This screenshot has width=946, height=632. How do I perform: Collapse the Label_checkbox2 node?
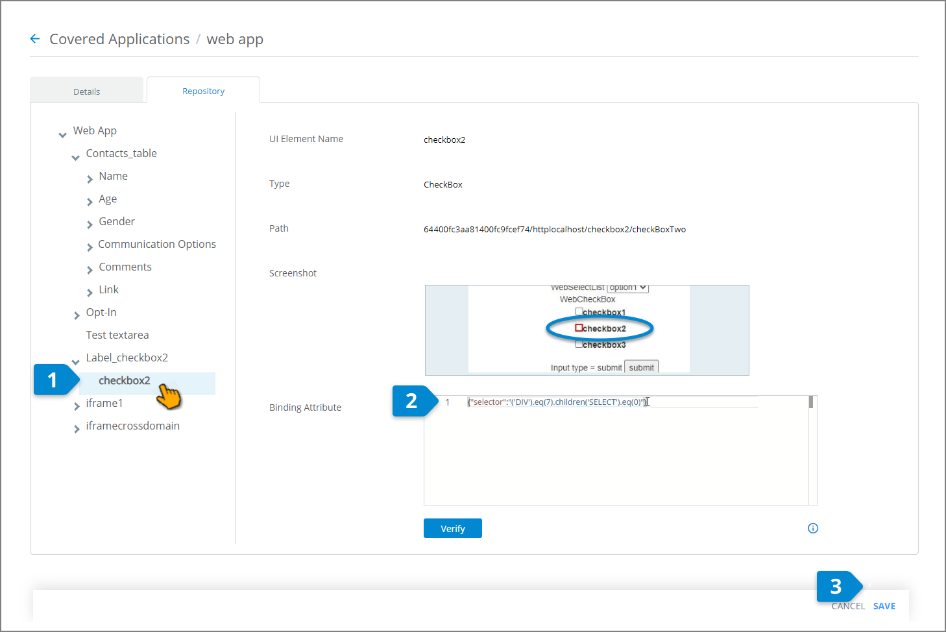[75, 362]
